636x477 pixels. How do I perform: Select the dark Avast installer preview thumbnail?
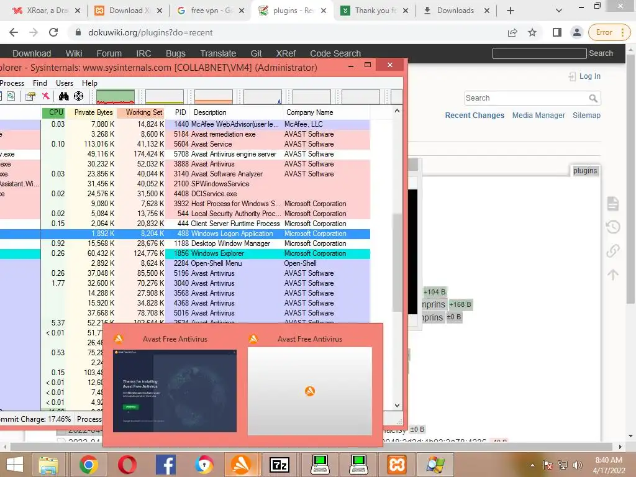click(x=175, y=391)
